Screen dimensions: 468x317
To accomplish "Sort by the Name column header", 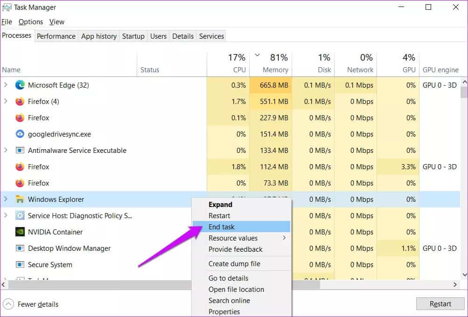I will pos(69,64).
